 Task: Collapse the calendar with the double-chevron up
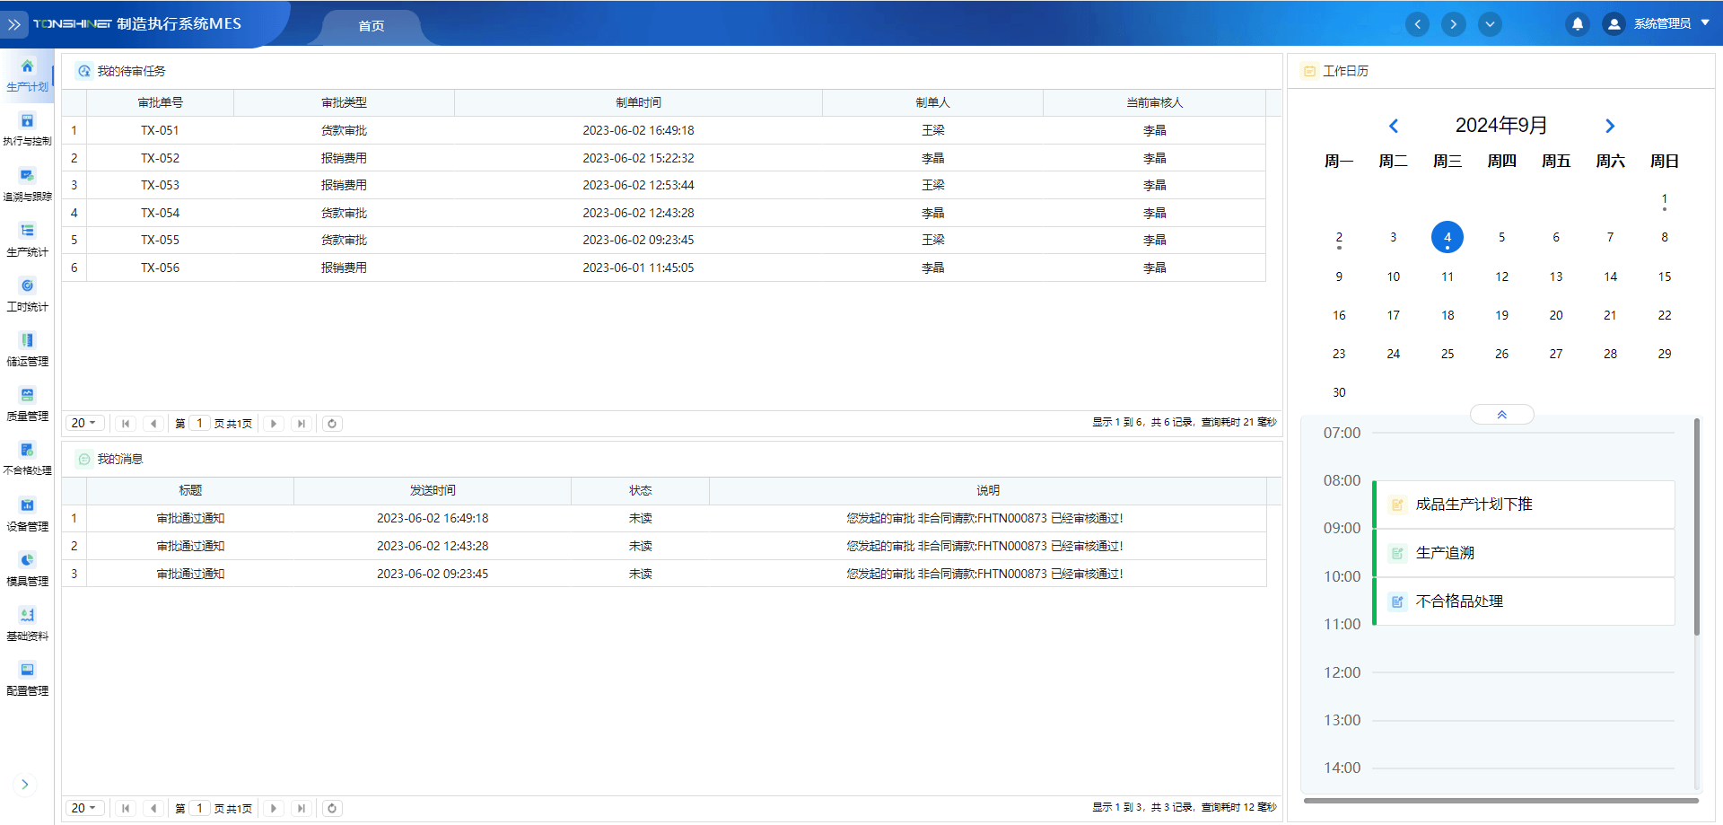(1501, 415)
